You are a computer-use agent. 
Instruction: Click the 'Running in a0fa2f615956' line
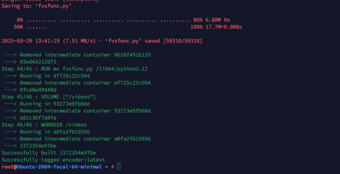click(x=55, y=132)
